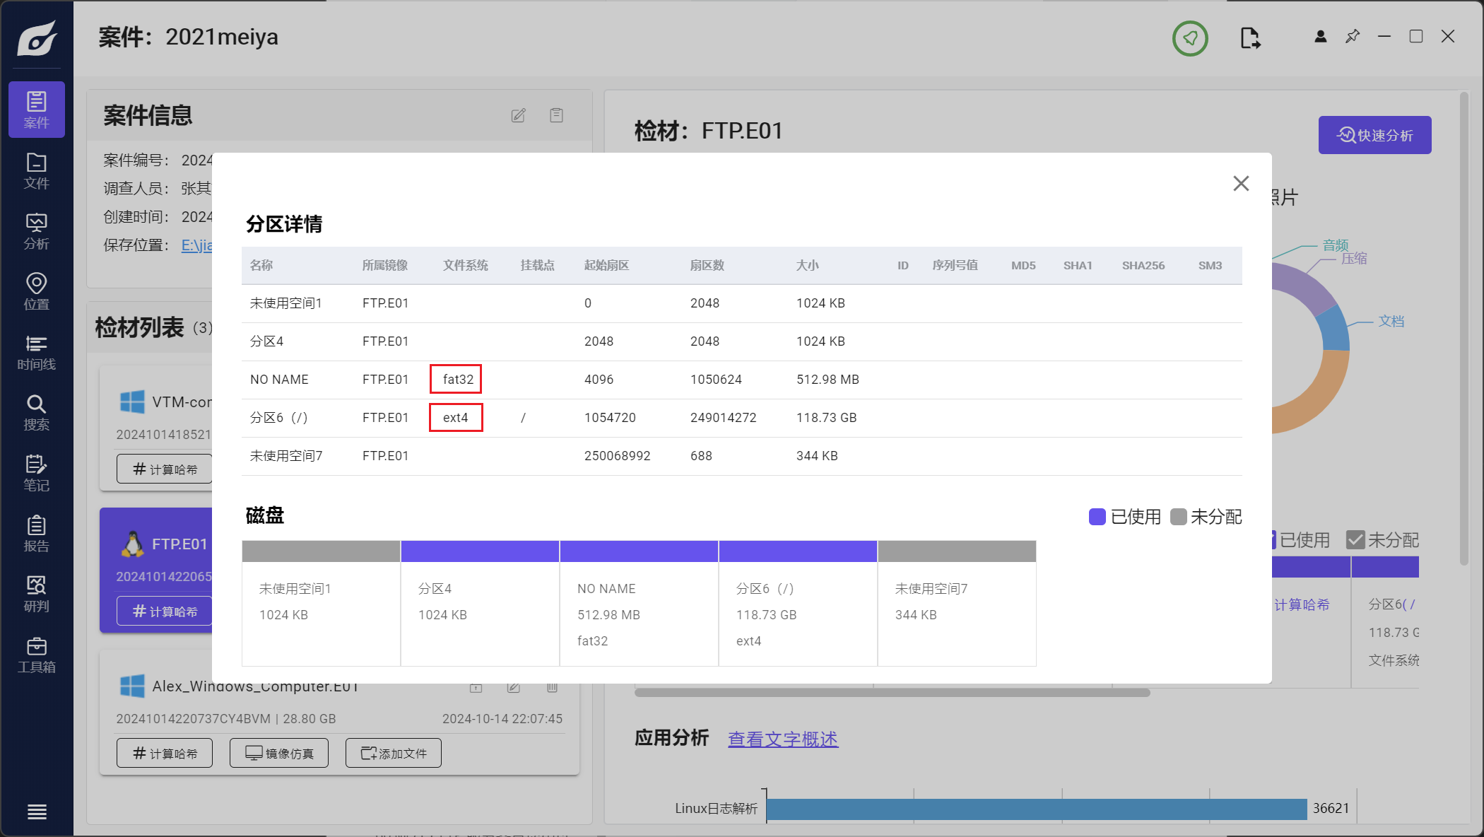Click the 未使用空间1 disk map block
This screenshot has width=1484, height=837.
321,603
